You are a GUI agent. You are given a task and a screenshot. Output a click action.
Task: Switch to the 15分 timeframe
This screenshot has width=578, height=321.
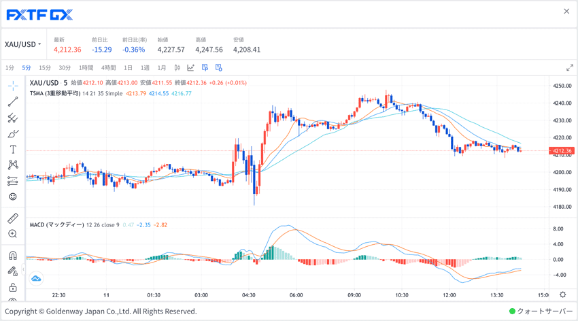pyautogui.click(x=45, y=68)
